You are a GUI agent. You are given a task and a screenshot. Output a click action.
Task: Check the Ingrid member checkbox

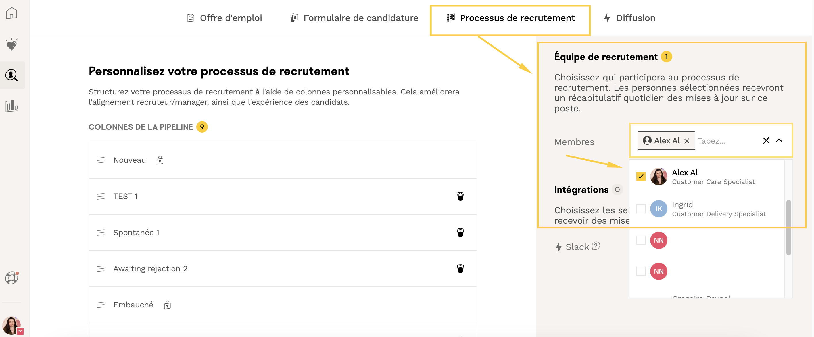click(x=640, y=209)
